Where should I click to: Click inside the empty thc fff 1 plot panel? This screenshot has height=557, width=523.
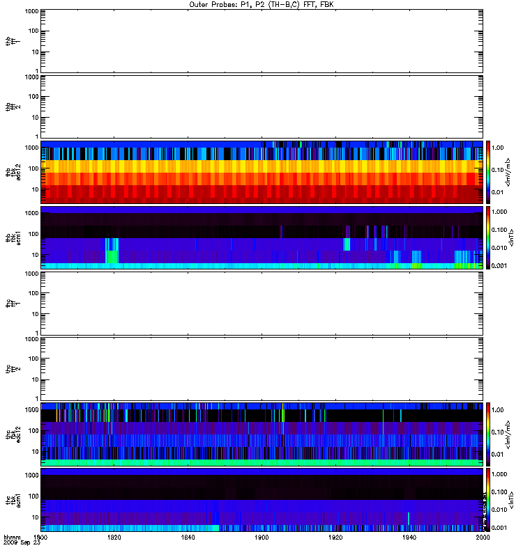tap(261, 304)
